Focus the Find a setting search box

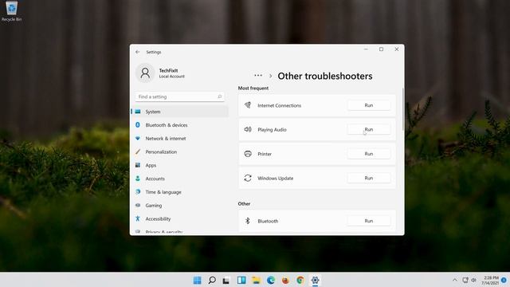click(179, 96)
